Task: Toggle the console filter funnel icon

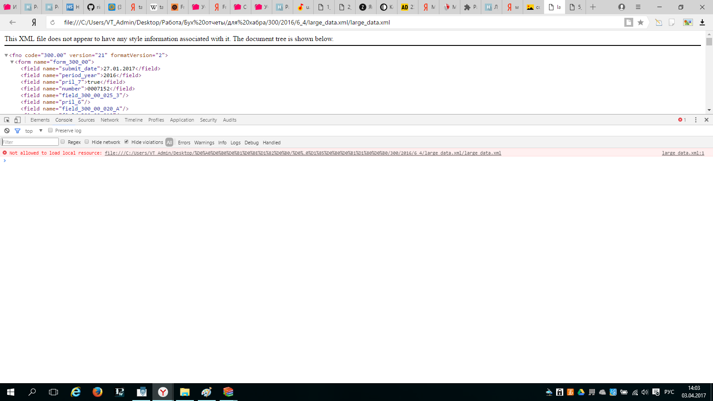Action: tap(17, 131)
